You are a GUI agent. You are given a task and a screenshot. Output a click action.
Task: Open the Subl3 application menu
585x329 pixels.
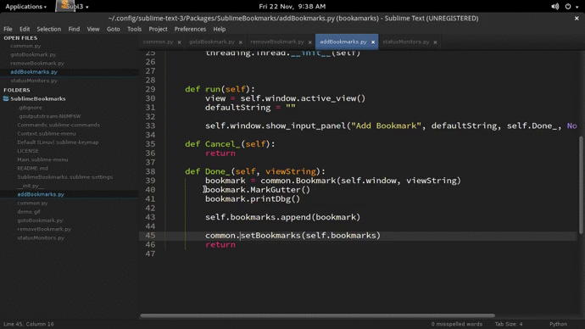77,6
